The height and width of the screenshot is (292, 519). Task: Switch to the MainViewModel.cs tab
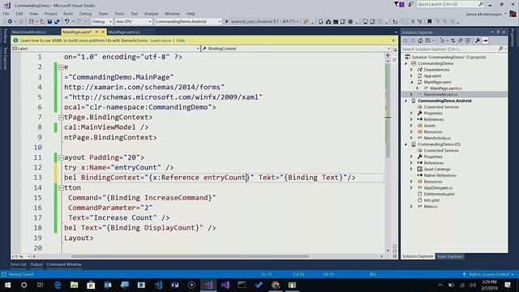[29, 32]
